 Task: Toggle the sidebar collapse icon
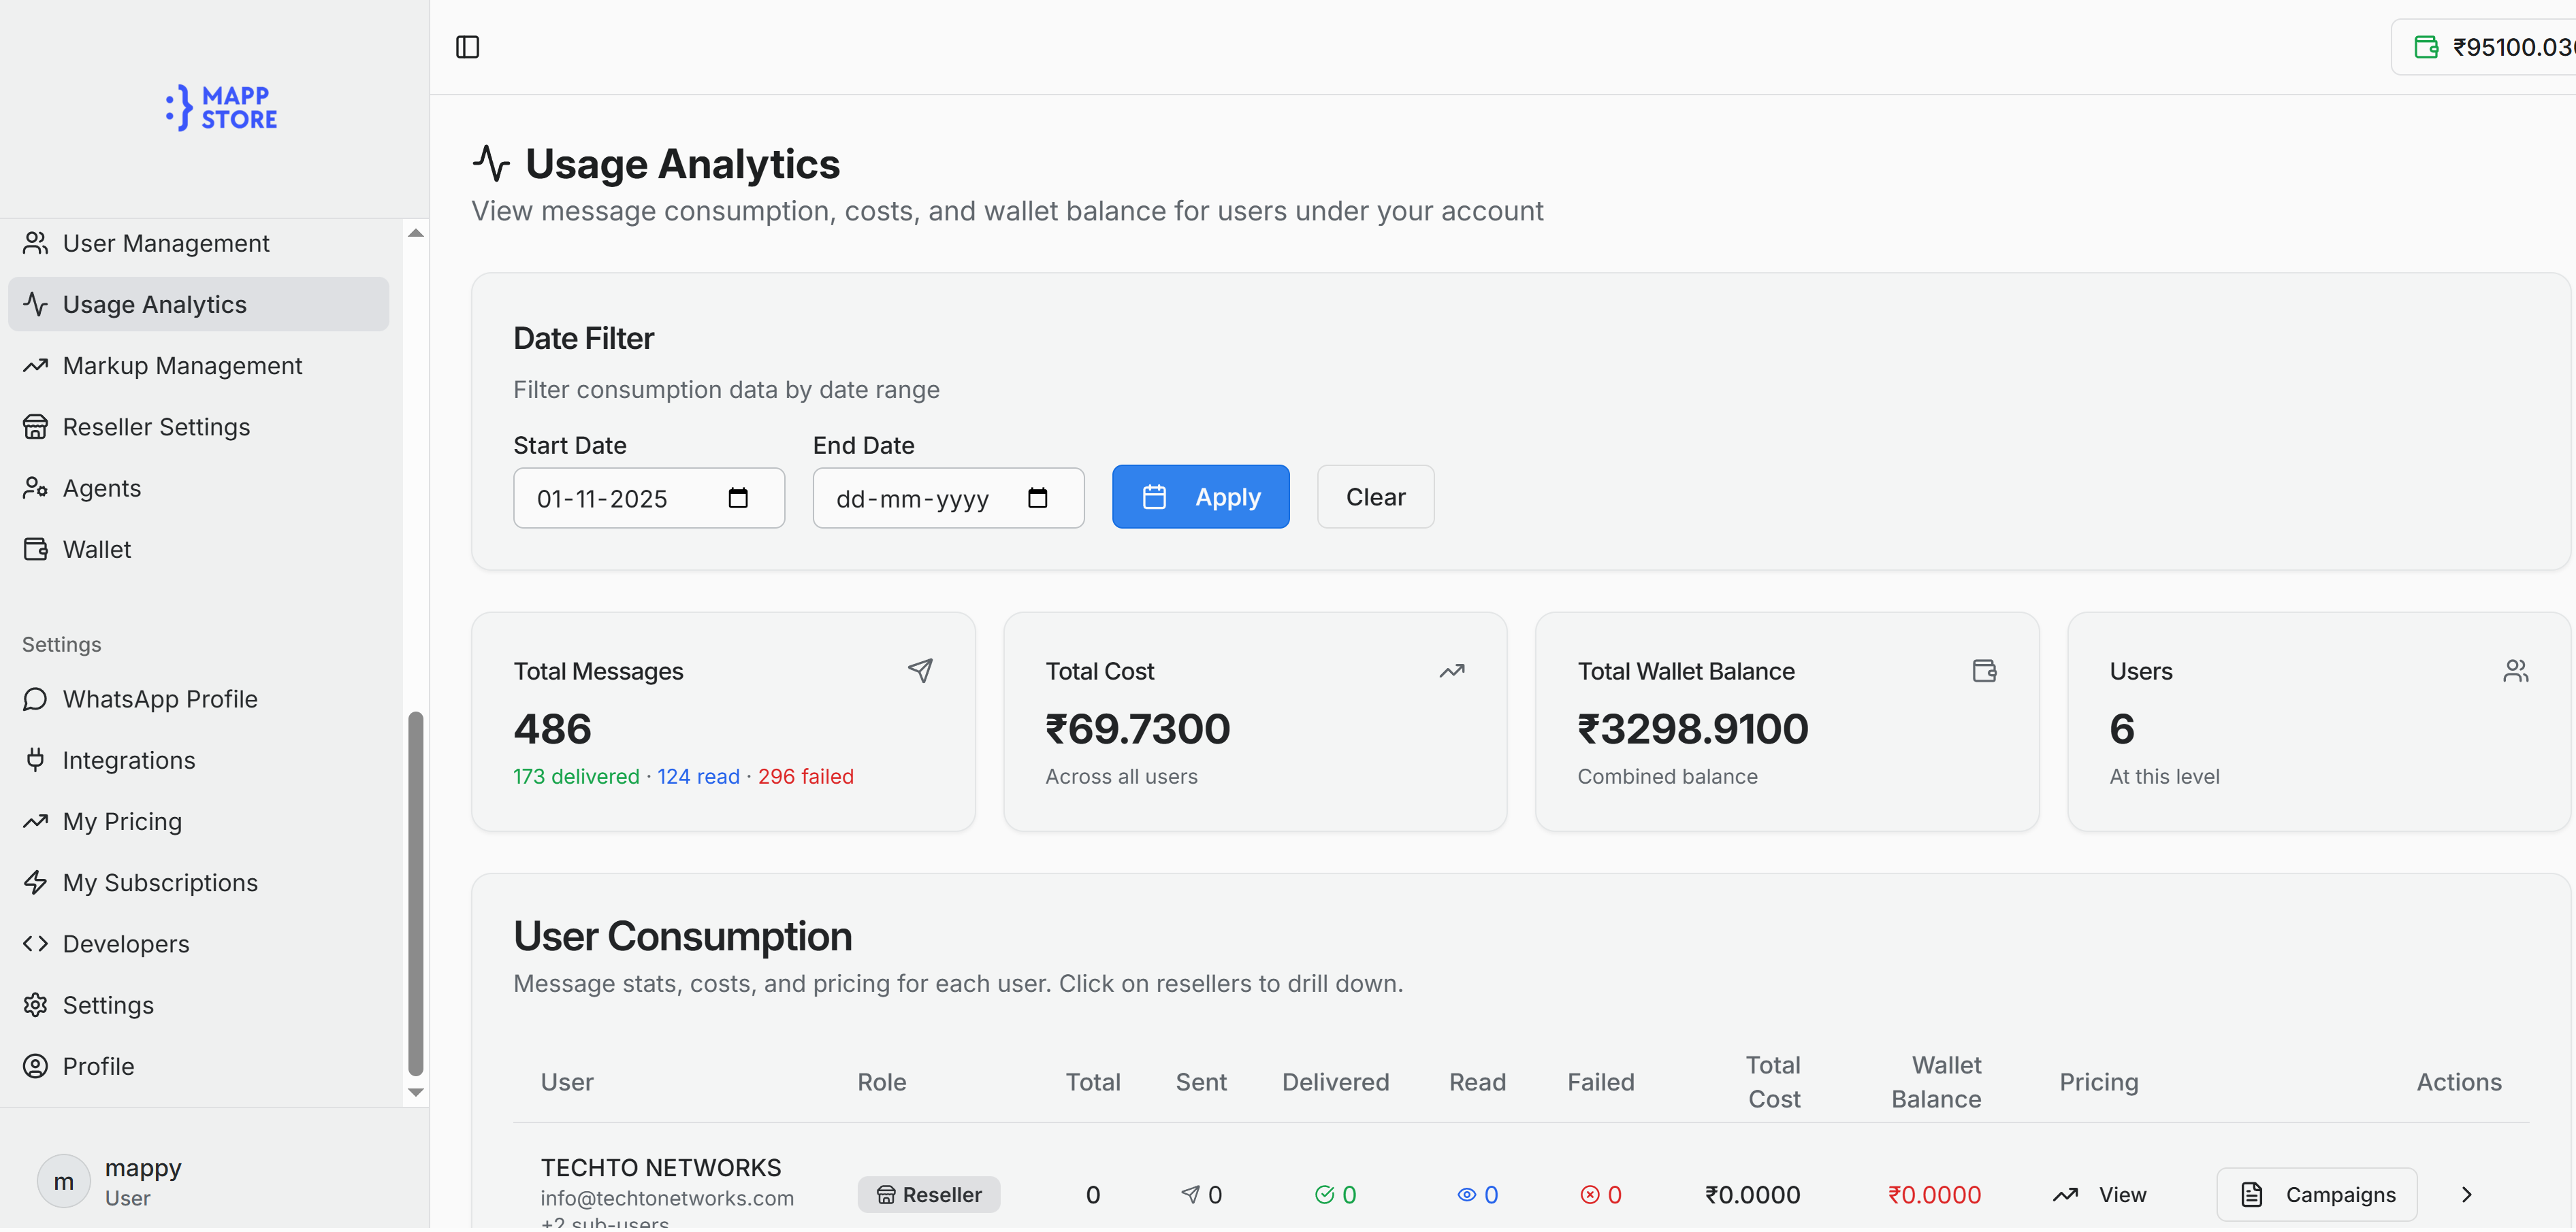467,47
